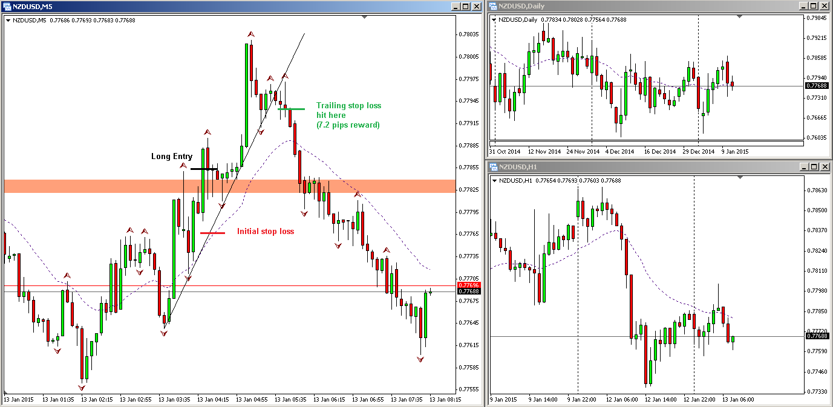Image resolution: width=833 pixels, height=407 pixels.
Task: Minimize the NZDUSD,Daily chart window
Action: [803, 6]
